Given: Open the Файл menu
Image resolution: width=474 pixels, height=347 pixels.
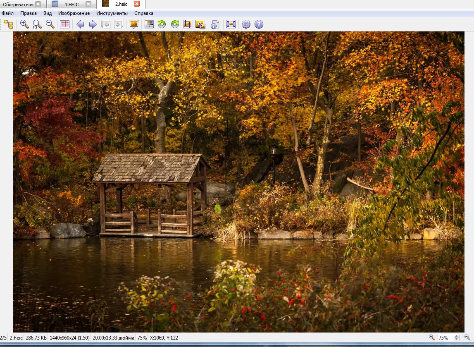Looking at the screenshot, I should pos(7,13).
